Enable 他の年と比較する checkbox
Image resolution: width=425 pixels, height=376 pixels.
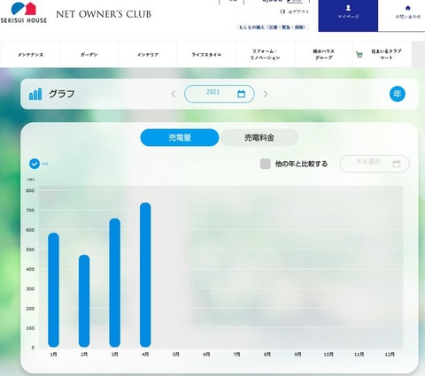click(x=266, y=164)
